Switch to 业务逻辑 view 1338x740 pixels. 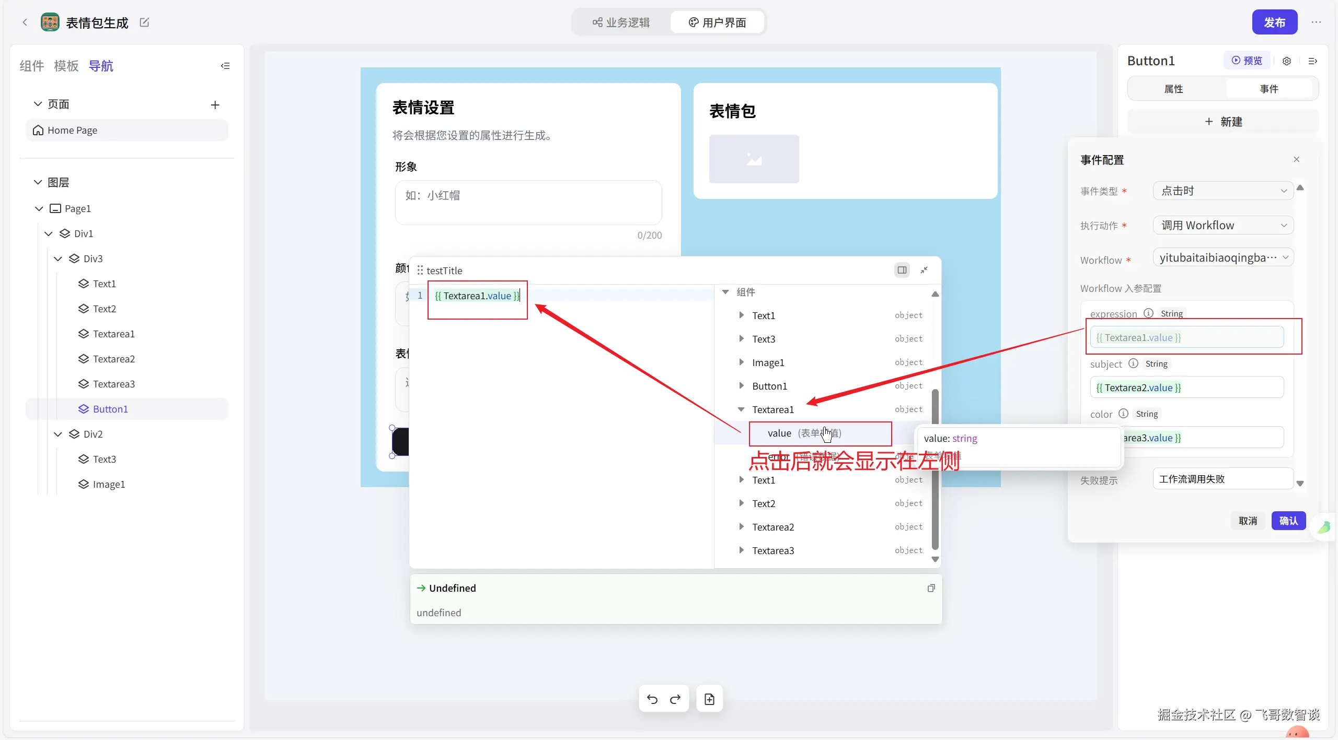pyautogui.click(x=621, y=22)
